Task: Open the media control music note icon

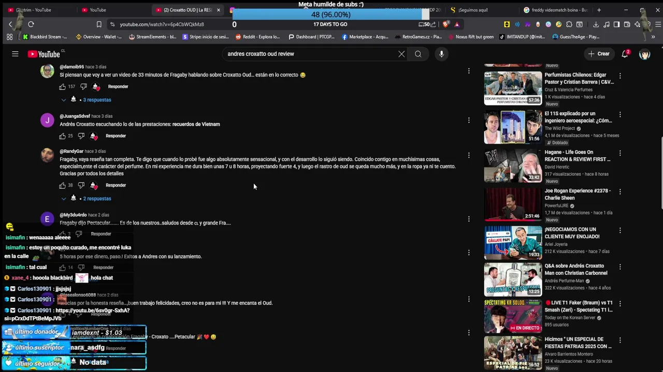Action: [606, 24]
